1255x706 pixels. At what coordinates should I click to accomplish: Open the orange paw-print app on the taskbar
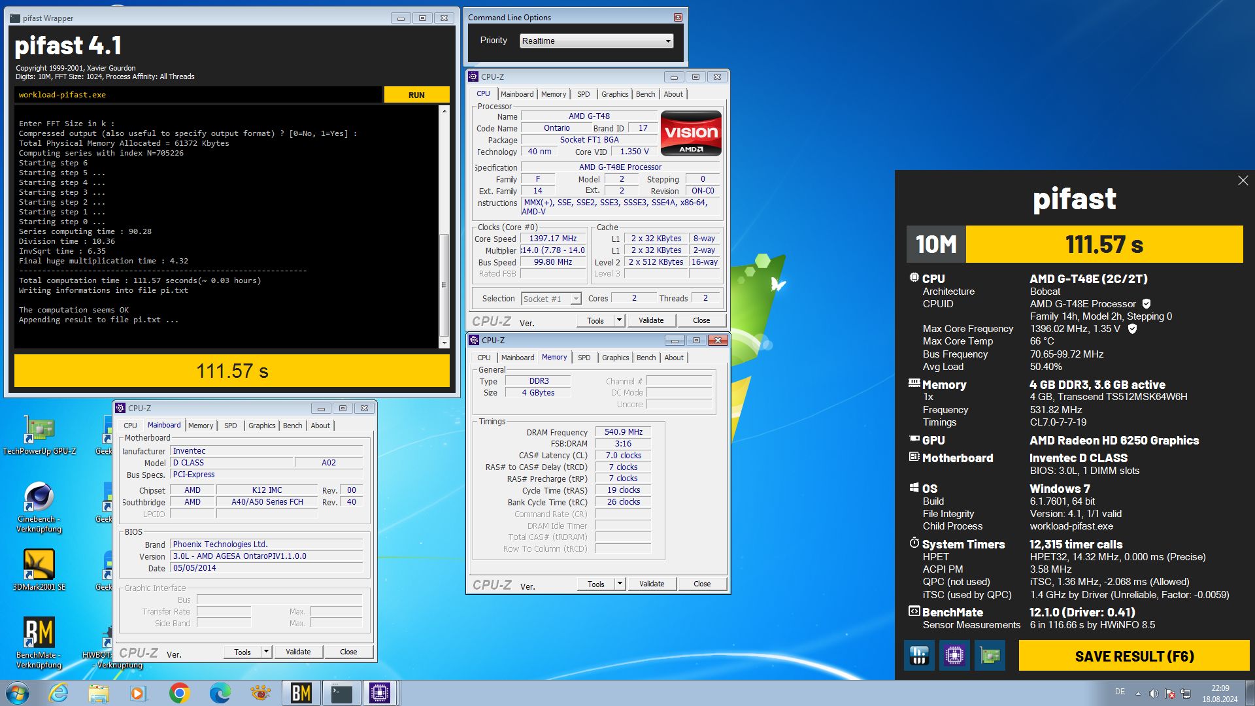pyautogui.click(x=260, y=693)
